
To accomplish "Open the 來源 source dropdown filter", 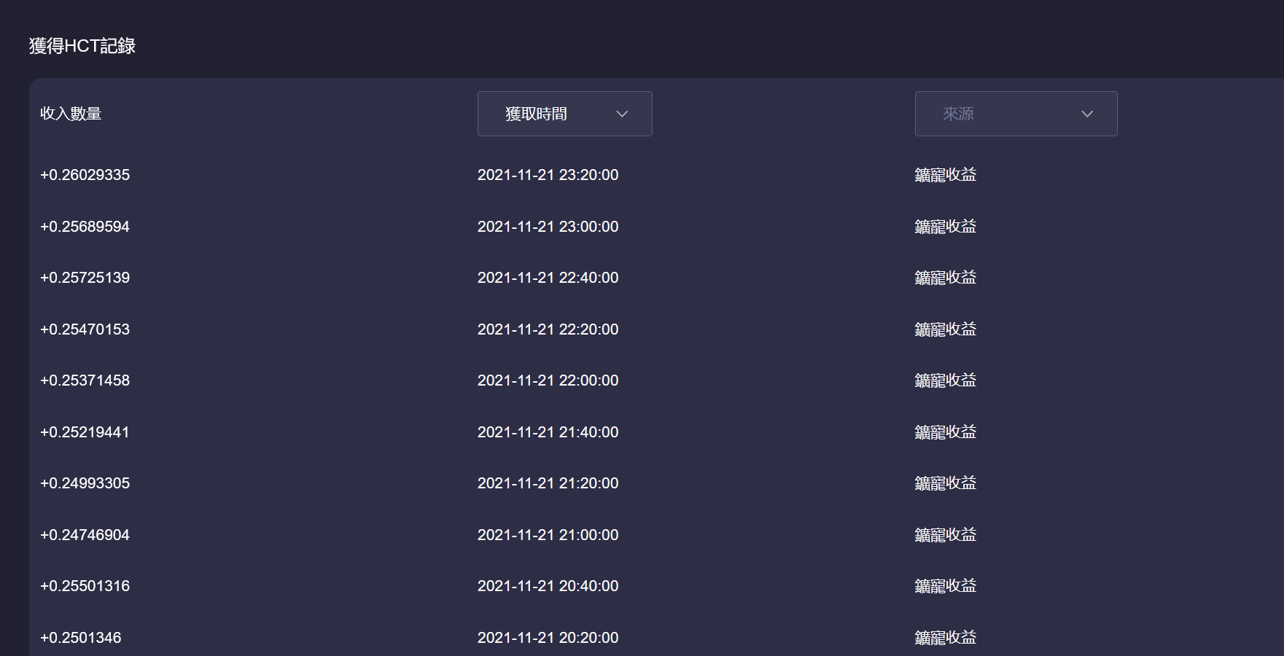I will 1016,114.
